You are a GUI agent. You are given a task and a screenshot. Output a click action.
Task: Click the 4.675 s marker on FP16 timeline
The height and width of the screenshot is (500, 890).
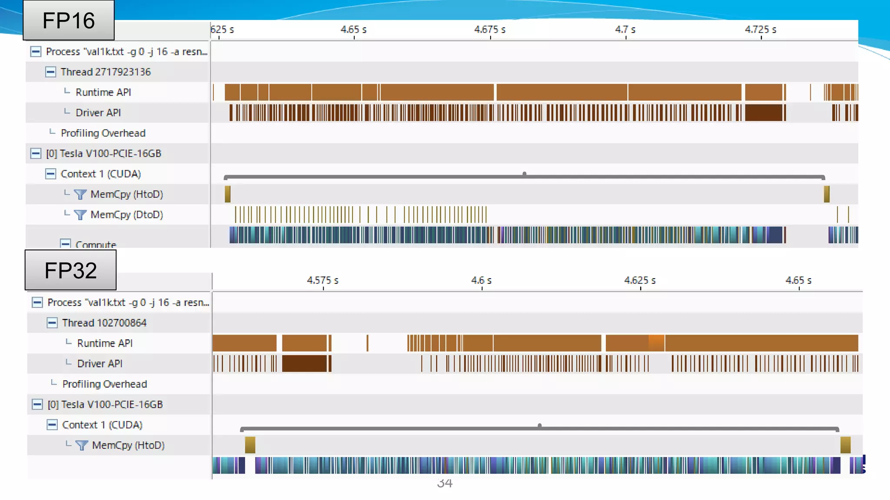pos(490,30)
